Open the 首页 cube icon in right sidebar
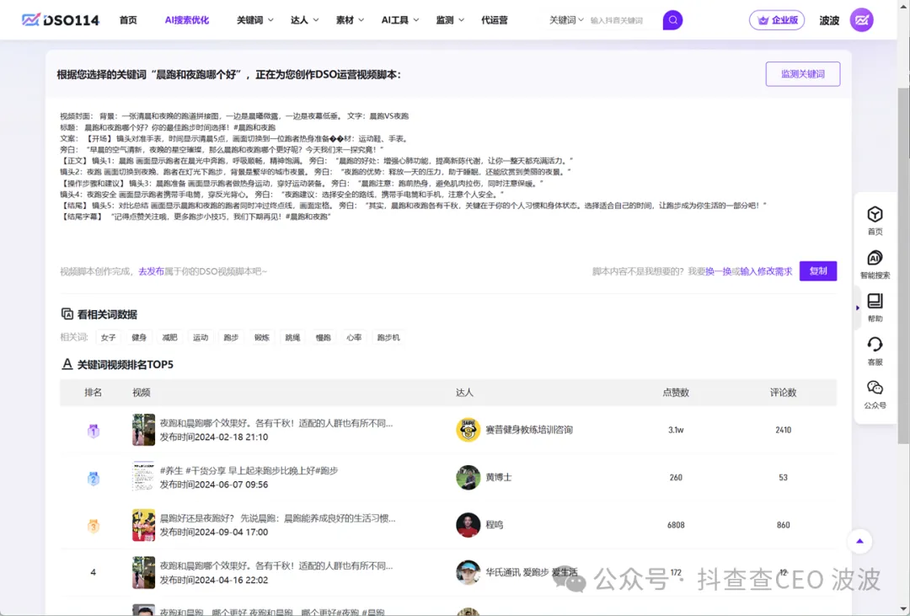Screen dimensions: 910x616 [x=875, y=215]
